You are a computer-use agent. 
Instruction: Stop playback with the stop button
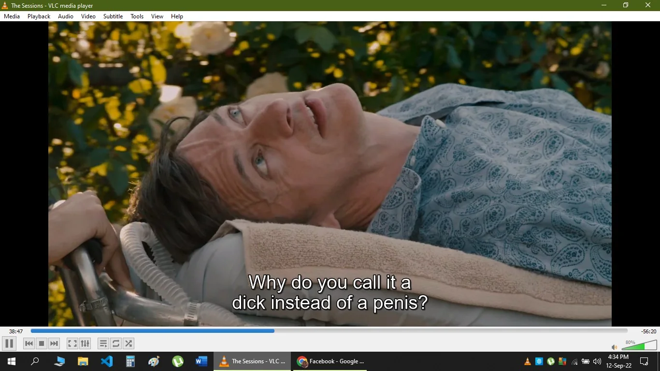(x=42, y=343)
